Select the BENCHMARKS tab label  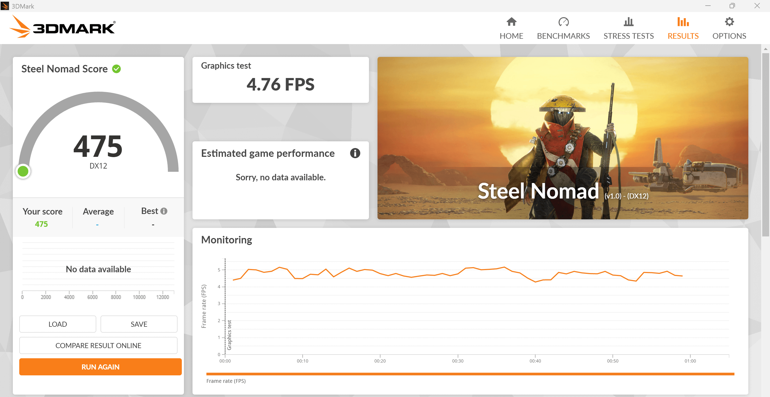point(563,36)
